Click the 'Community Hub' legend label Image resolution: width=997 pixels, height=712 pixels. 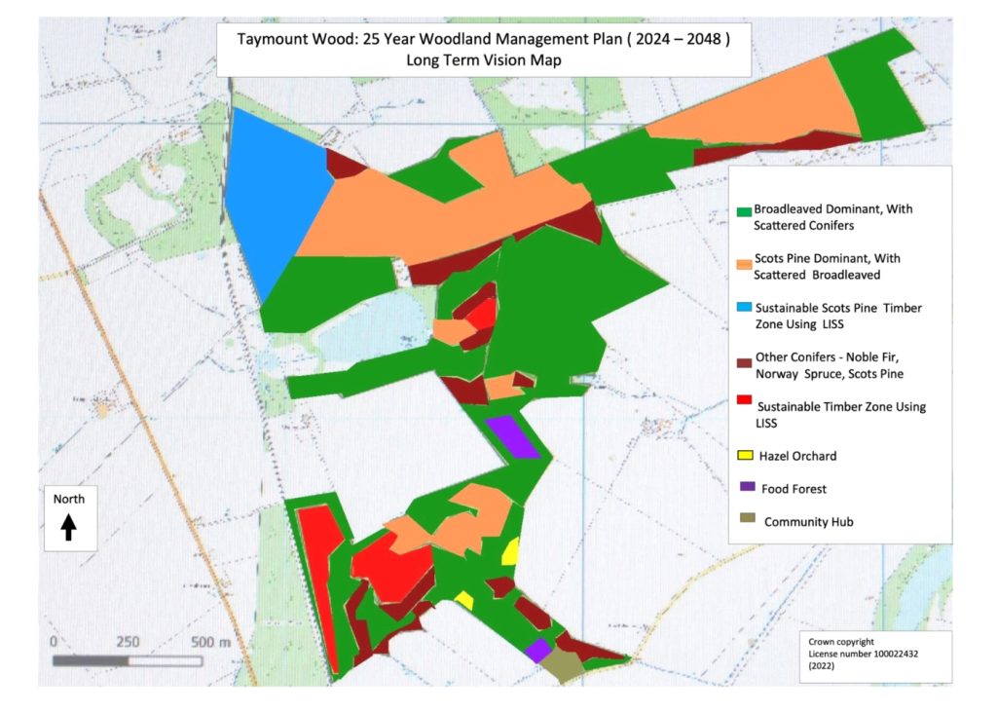tap(809, 522)
